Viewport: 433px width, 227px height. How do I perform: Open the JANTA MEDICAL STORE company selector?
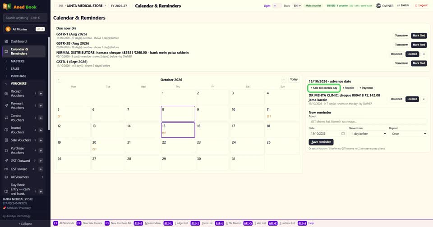tap(82, 6)
